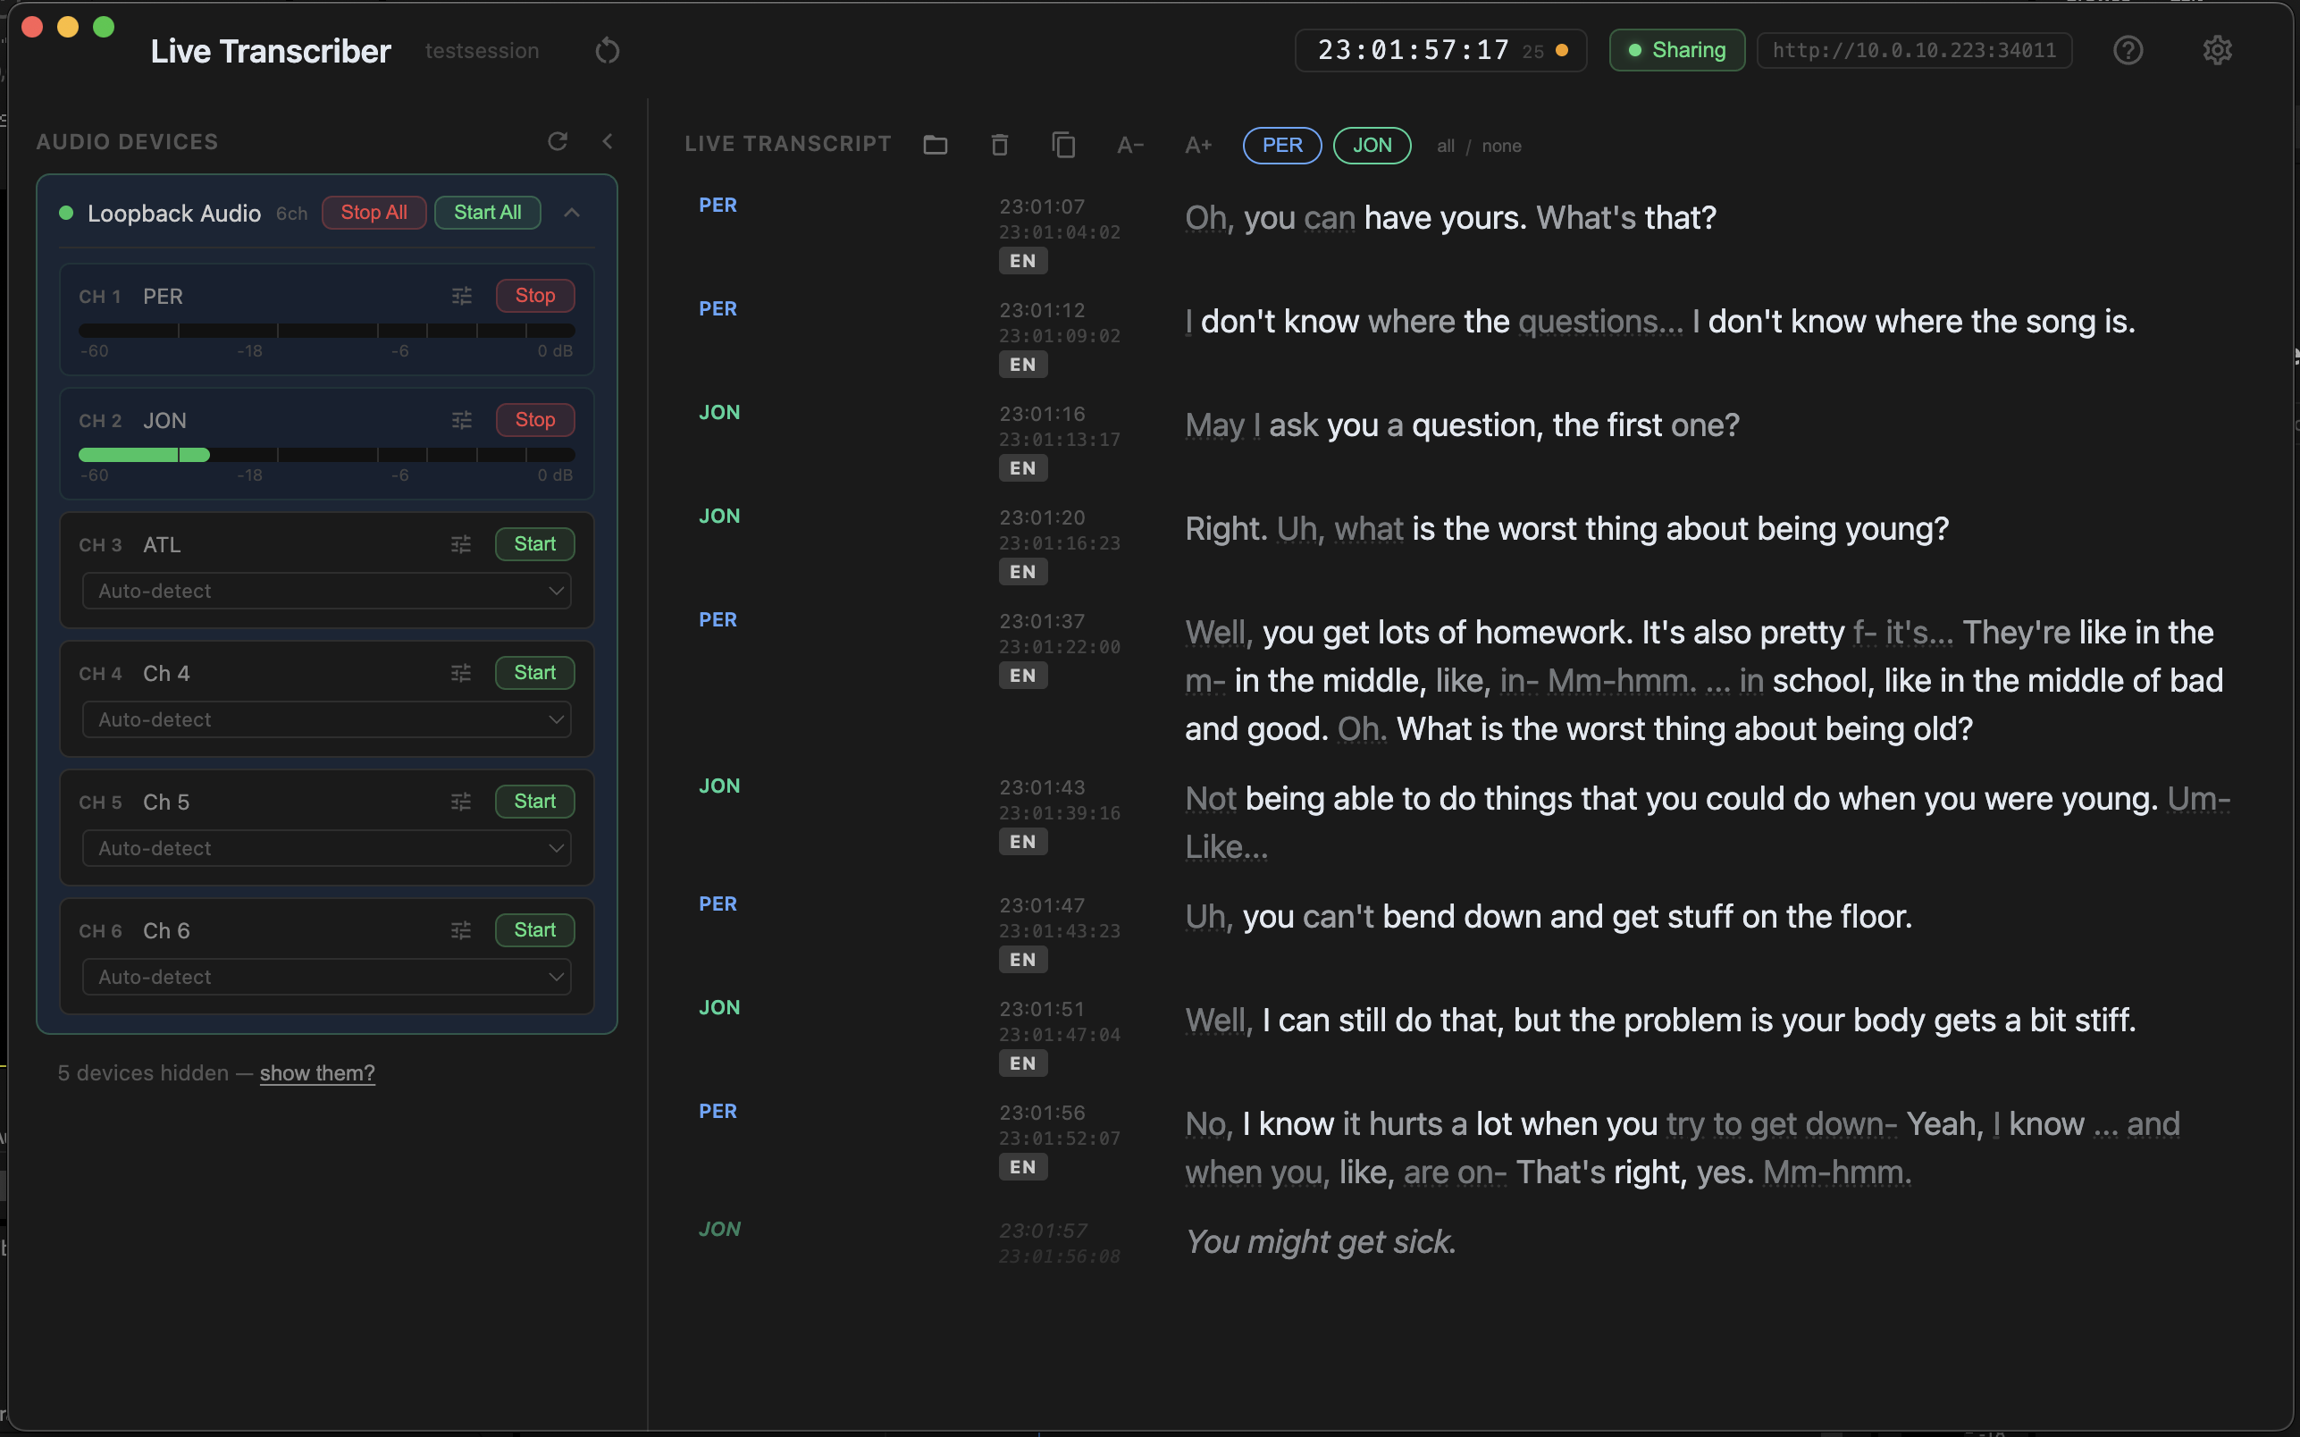Image resolution: width=2300 pixels, height=1437 pixels.
Task: Open Ch 5 channel settings sliders icon
Action: (x=461, y=803)
